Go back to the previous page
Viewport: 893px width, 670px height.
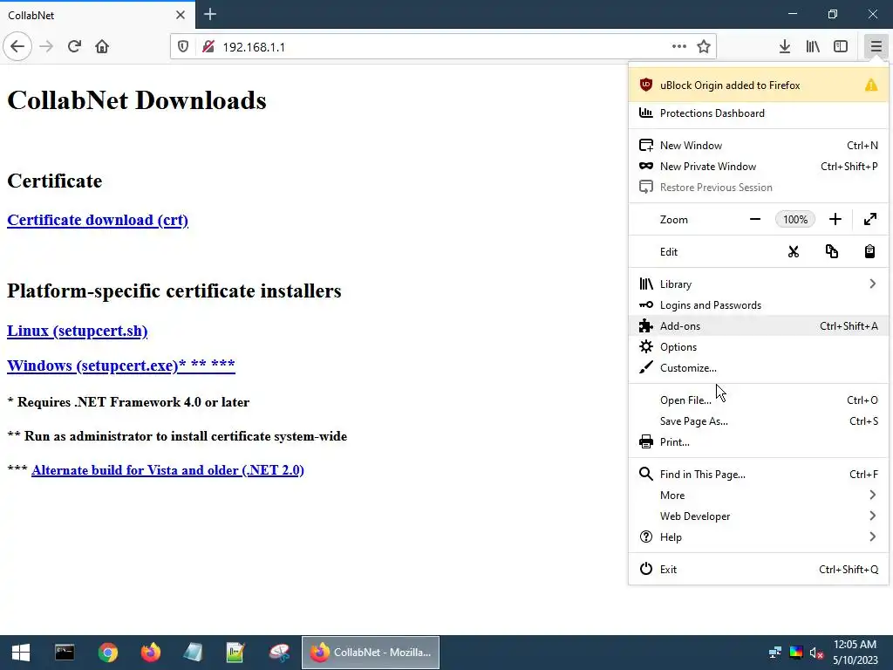coord(17,46)
